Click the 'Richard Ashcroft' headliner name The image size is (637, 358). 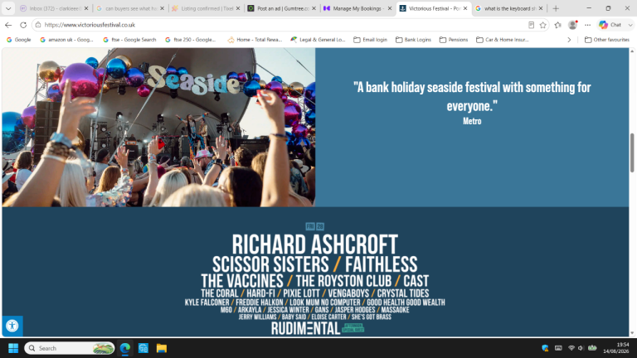(x=315, y=244)
